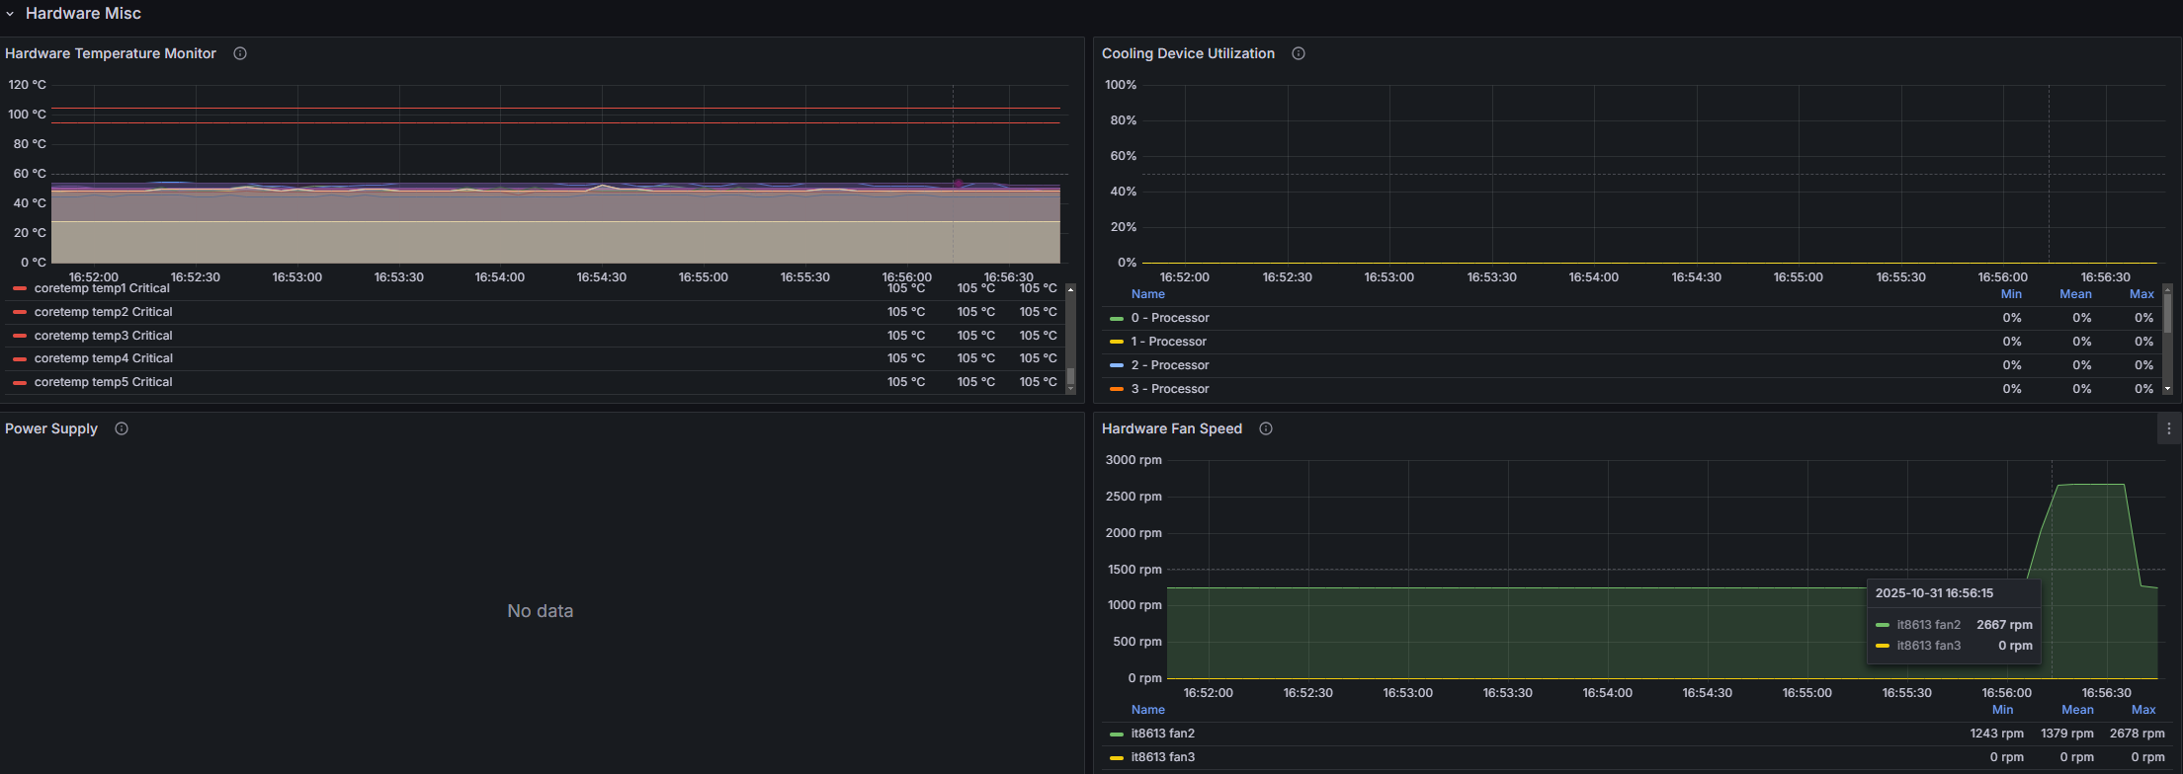This screenshot has height=774, width=2183.
Task: Toggle it8613 fan3 series in legend
Action: 1162,757
